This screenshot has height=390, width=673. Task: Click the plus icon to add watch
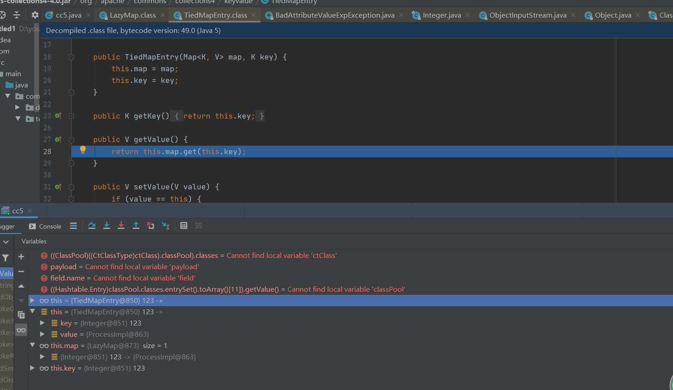[x=21, y=257]
